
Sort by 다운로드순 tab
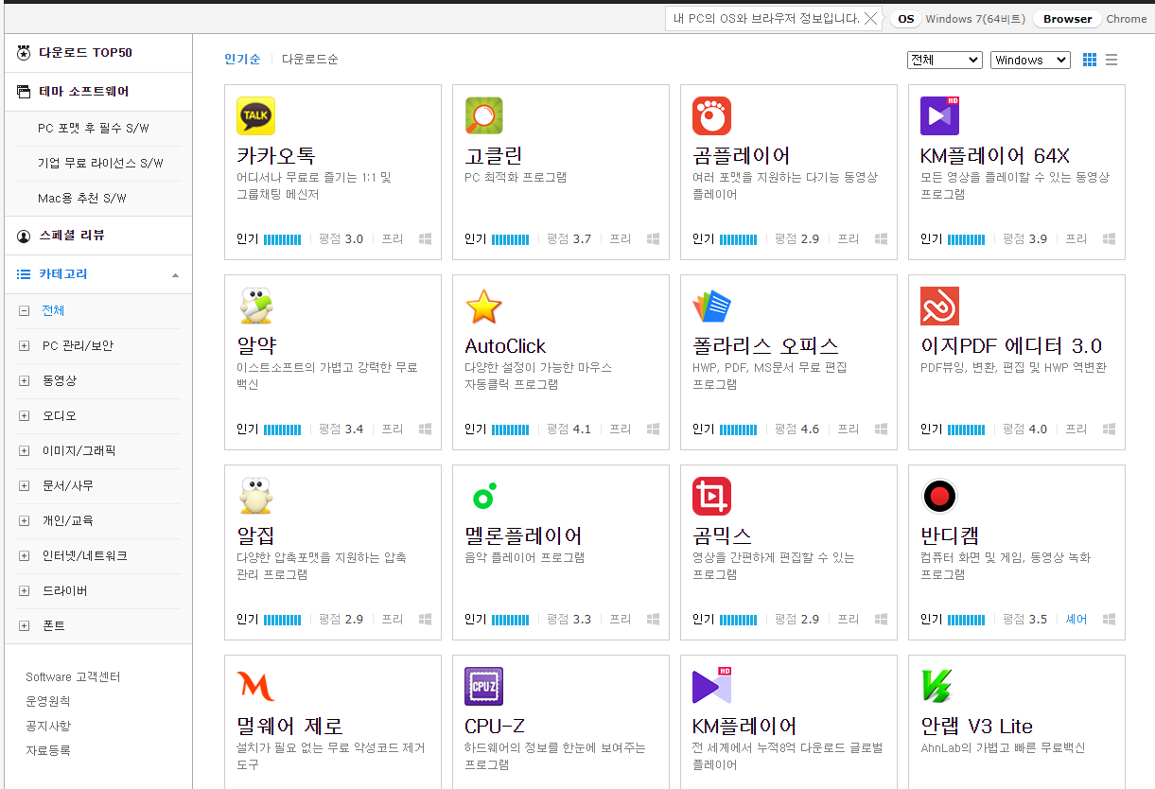tap(309, 60)
